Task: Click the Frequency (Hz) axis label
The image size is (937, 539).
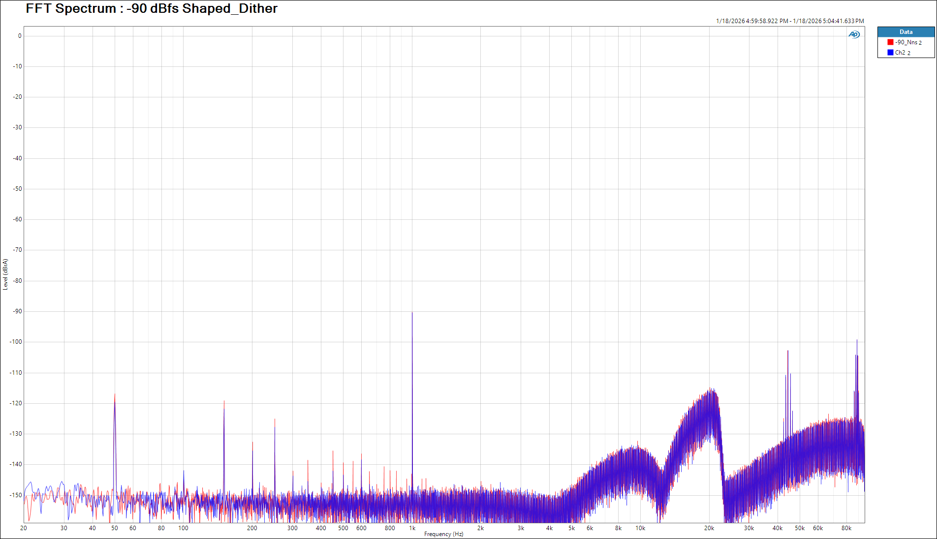Action: click(x=443, y=534)
